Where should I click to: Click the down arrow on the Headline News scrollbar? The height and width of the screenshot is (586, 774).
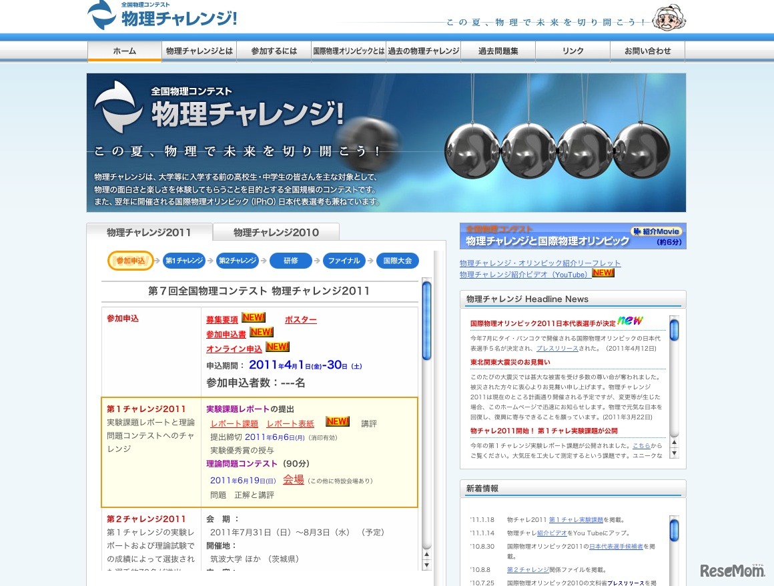674,453
